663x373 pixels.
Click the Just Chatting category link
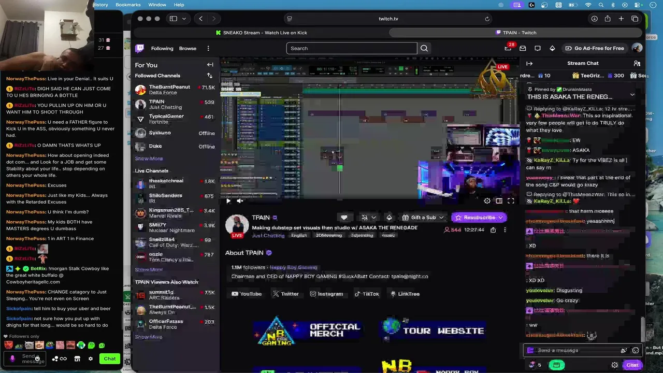tap(268, 236)
